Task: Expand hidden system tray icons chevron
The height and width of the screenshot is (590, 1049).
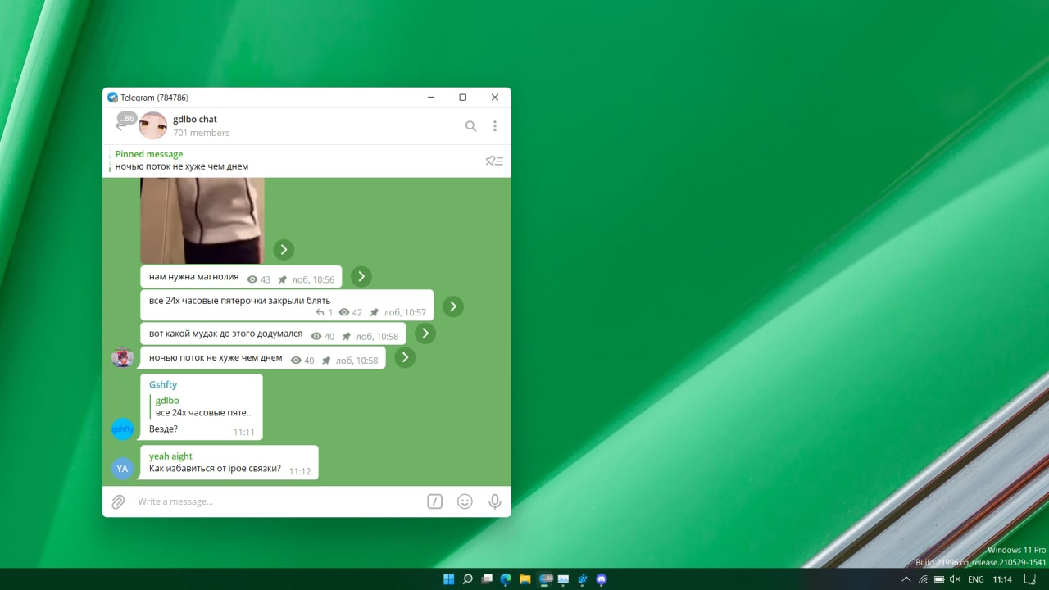Action: point(906,579)
